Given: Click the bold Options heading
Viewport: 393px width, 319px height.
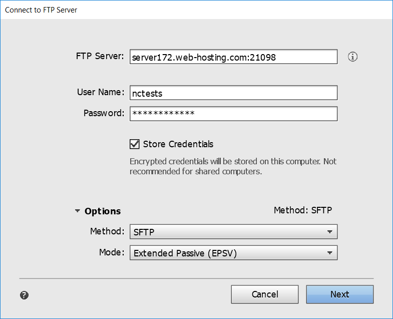Looking at the screenshot, I should point(103,211).
